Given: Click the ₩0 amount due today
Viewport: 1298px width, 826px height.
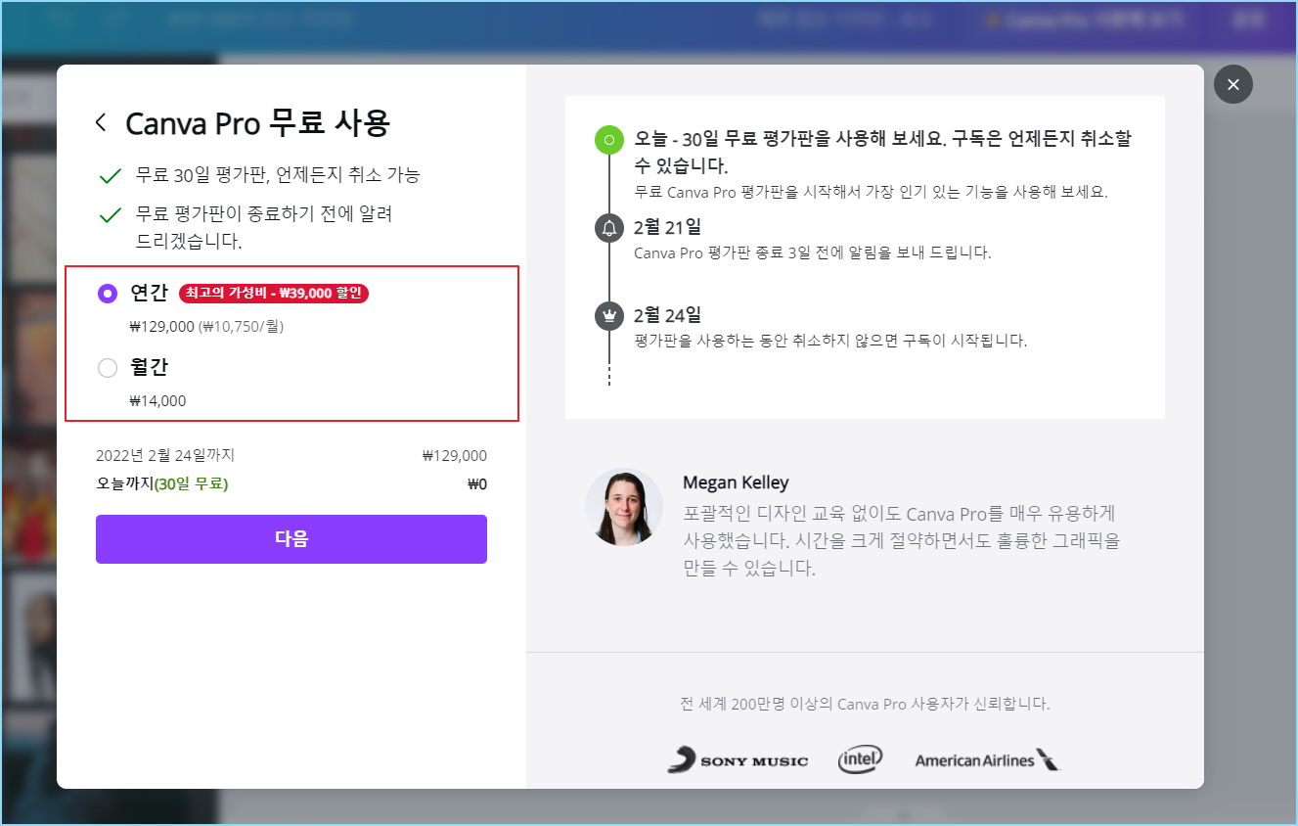Looking at the screenshot, I should coord(477,483).
